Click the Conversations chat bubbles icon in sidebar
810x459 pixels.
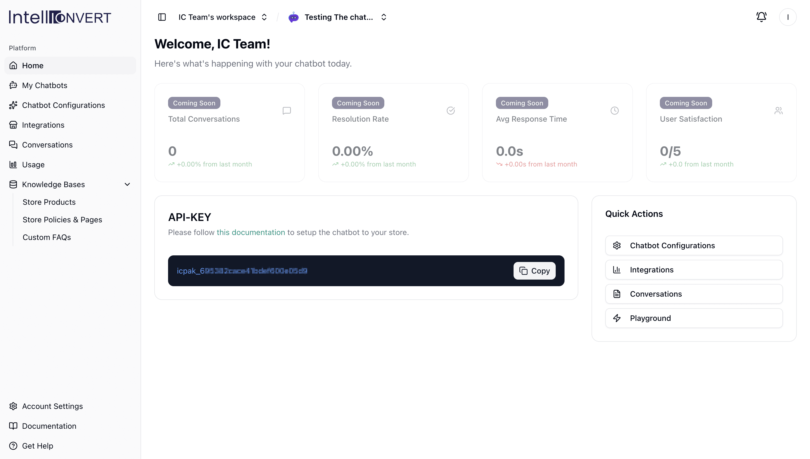[13, 145]
